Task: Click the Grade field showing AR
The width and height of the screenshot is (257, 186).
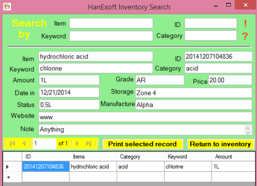Action: tap(160, 80)
